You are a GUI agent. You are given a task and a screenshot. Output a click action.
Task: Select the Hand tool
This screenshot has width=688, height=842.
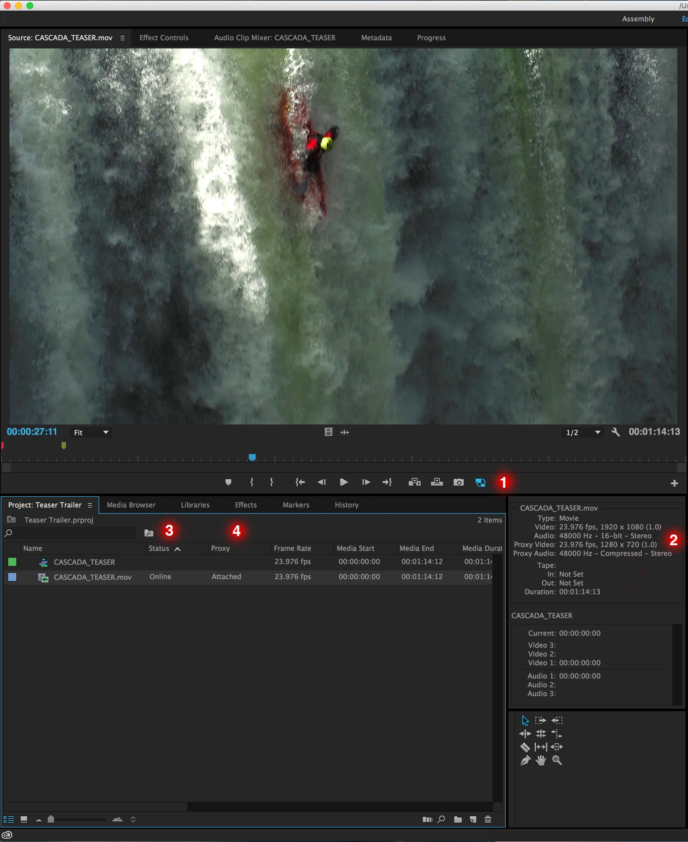click(x=541, y=761)
